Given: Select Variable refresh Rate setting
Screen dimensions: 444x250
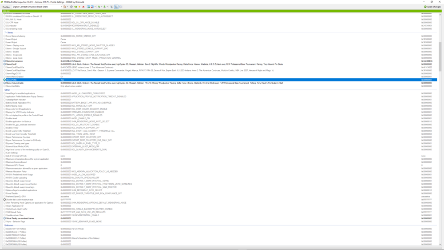Looking at the screenshot, I should pos(219,215).
